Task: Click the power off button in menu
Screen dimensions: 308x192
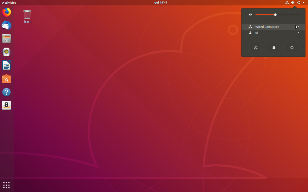Action: (292, 48)
